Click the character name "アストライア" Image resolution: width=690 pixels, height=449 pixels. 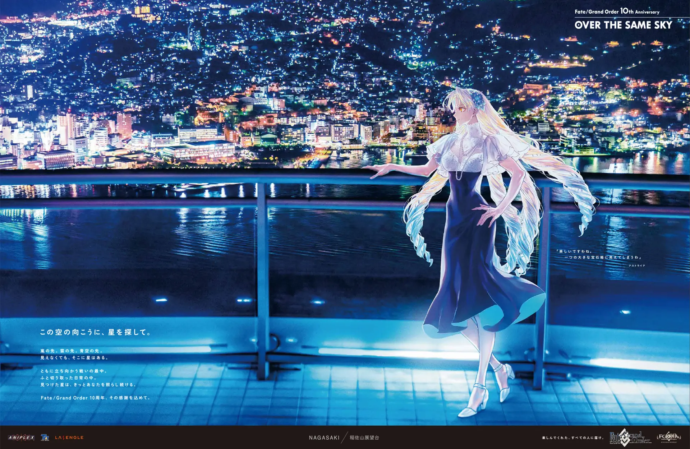pyautogui.click(x=637, y=266)
